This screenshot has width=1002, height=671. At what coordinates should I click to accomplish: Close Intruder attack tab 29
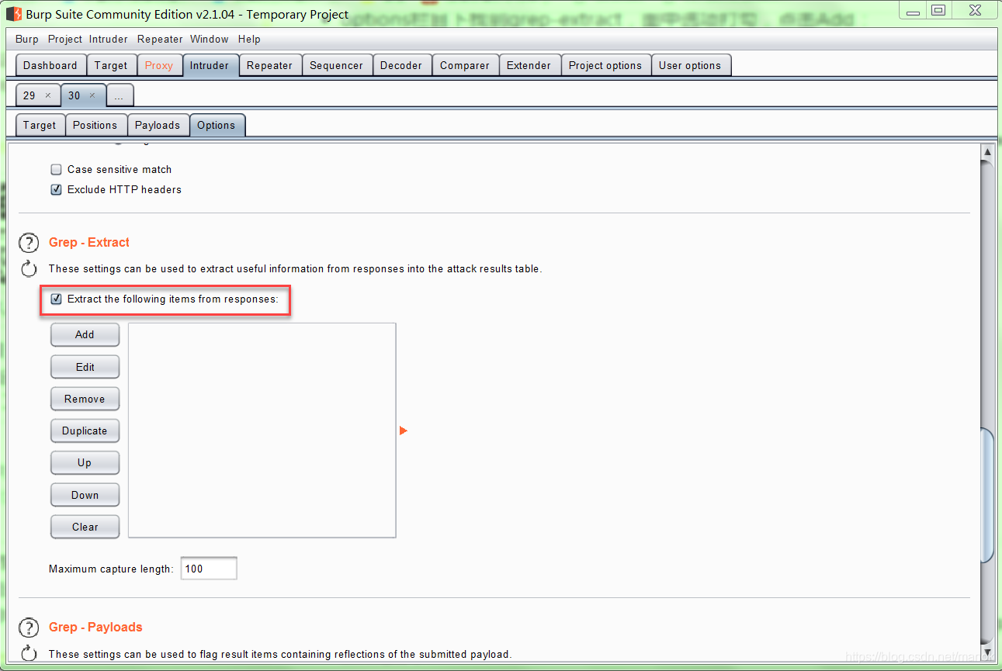[48, 95]
